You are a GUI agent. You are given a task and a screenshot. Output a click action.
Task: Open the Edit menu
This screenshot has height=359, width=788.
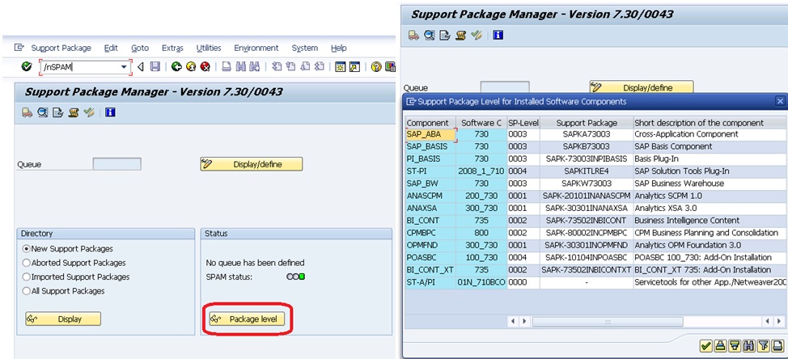coord(111,49)
